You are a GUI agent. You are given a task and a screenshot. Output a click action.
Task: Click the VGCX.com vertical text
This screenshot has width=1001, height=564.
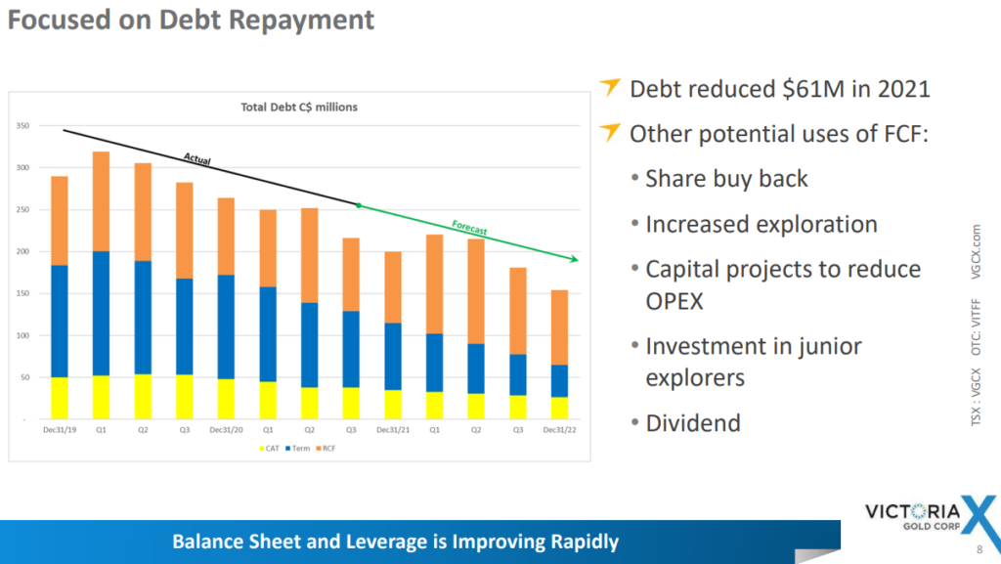[977, 251]
